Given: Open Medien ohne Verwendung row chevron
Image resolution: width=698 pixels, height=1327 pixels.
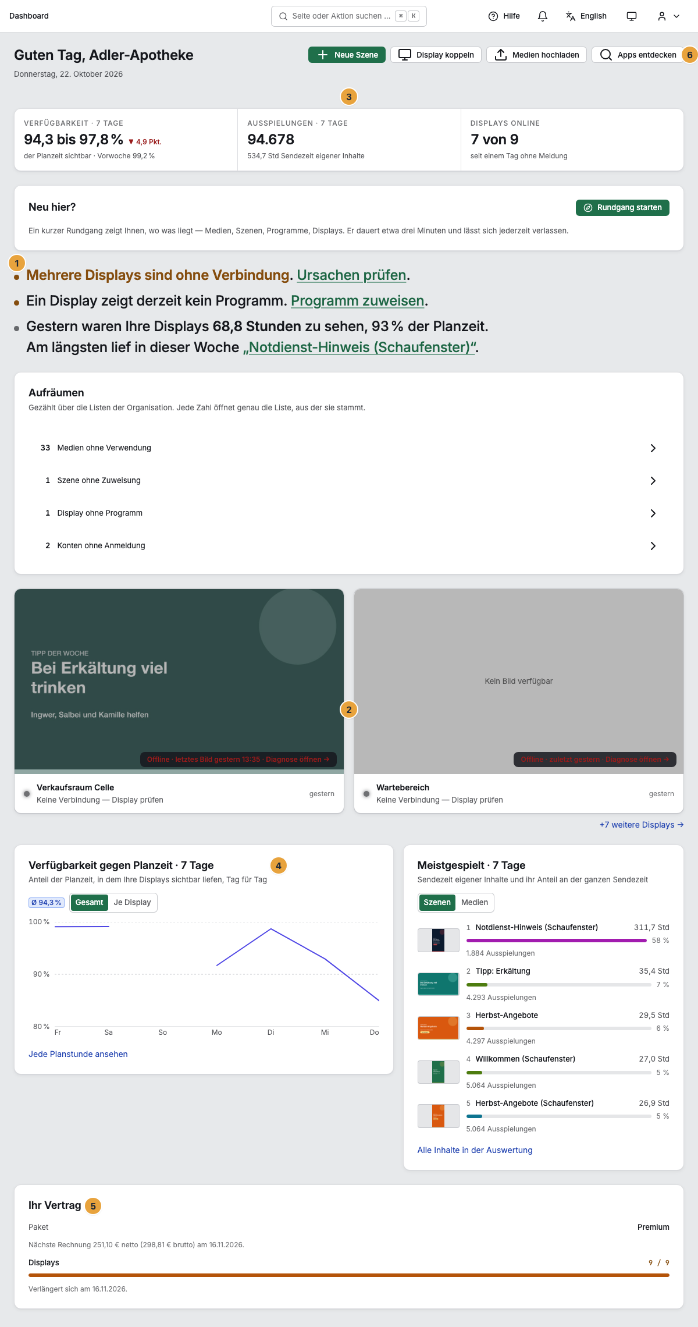Looking at the screenshot, I should (653, 448).
